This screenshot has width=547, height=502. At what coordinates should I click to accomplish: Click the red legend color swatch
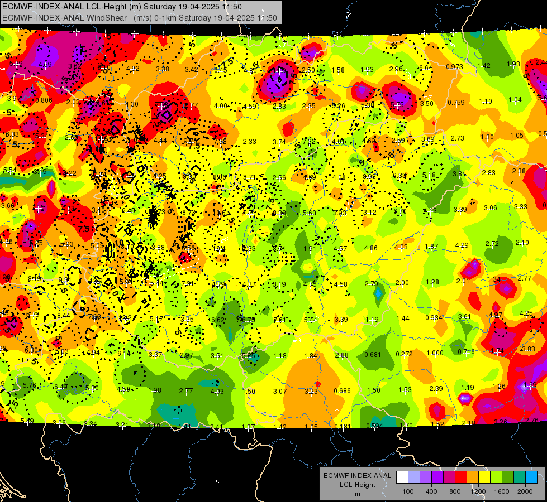coord(461,477)
